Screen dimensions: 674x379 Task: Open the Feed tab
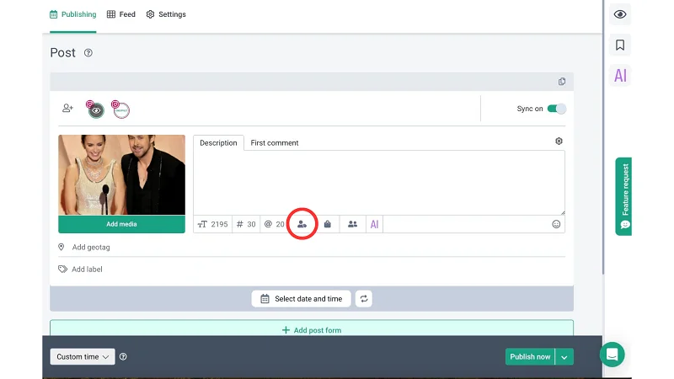121,14
